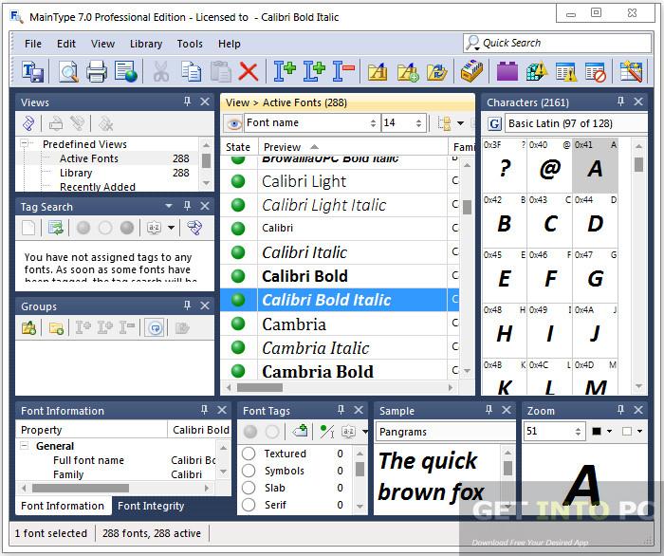
Task: Select the Serif tag radio button
Action: 249,505
